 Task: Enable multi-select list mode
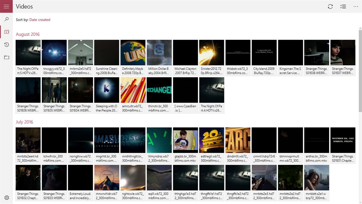click(343, 7)
